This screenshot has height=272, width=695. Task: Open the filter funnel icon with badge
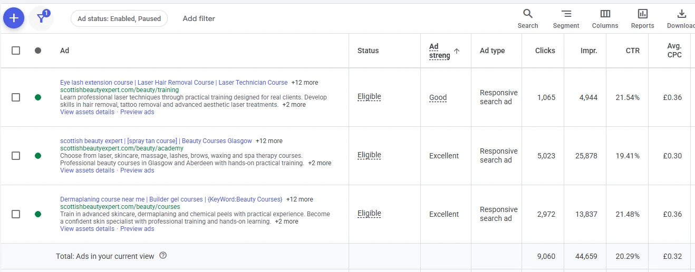pyautogui.click(x=41, y=18)
